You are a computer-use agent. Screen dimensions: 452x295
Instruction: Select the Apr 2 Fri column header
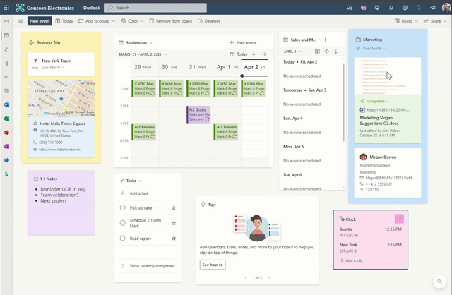[x=255, y=67]
